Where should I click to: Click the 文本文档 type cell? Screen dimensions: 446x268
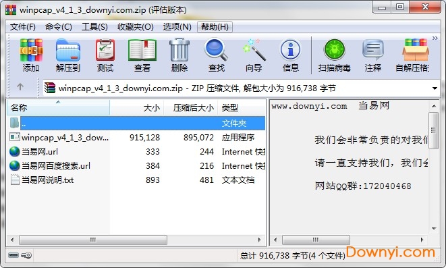pyautogui.click(x=238, y=180)
